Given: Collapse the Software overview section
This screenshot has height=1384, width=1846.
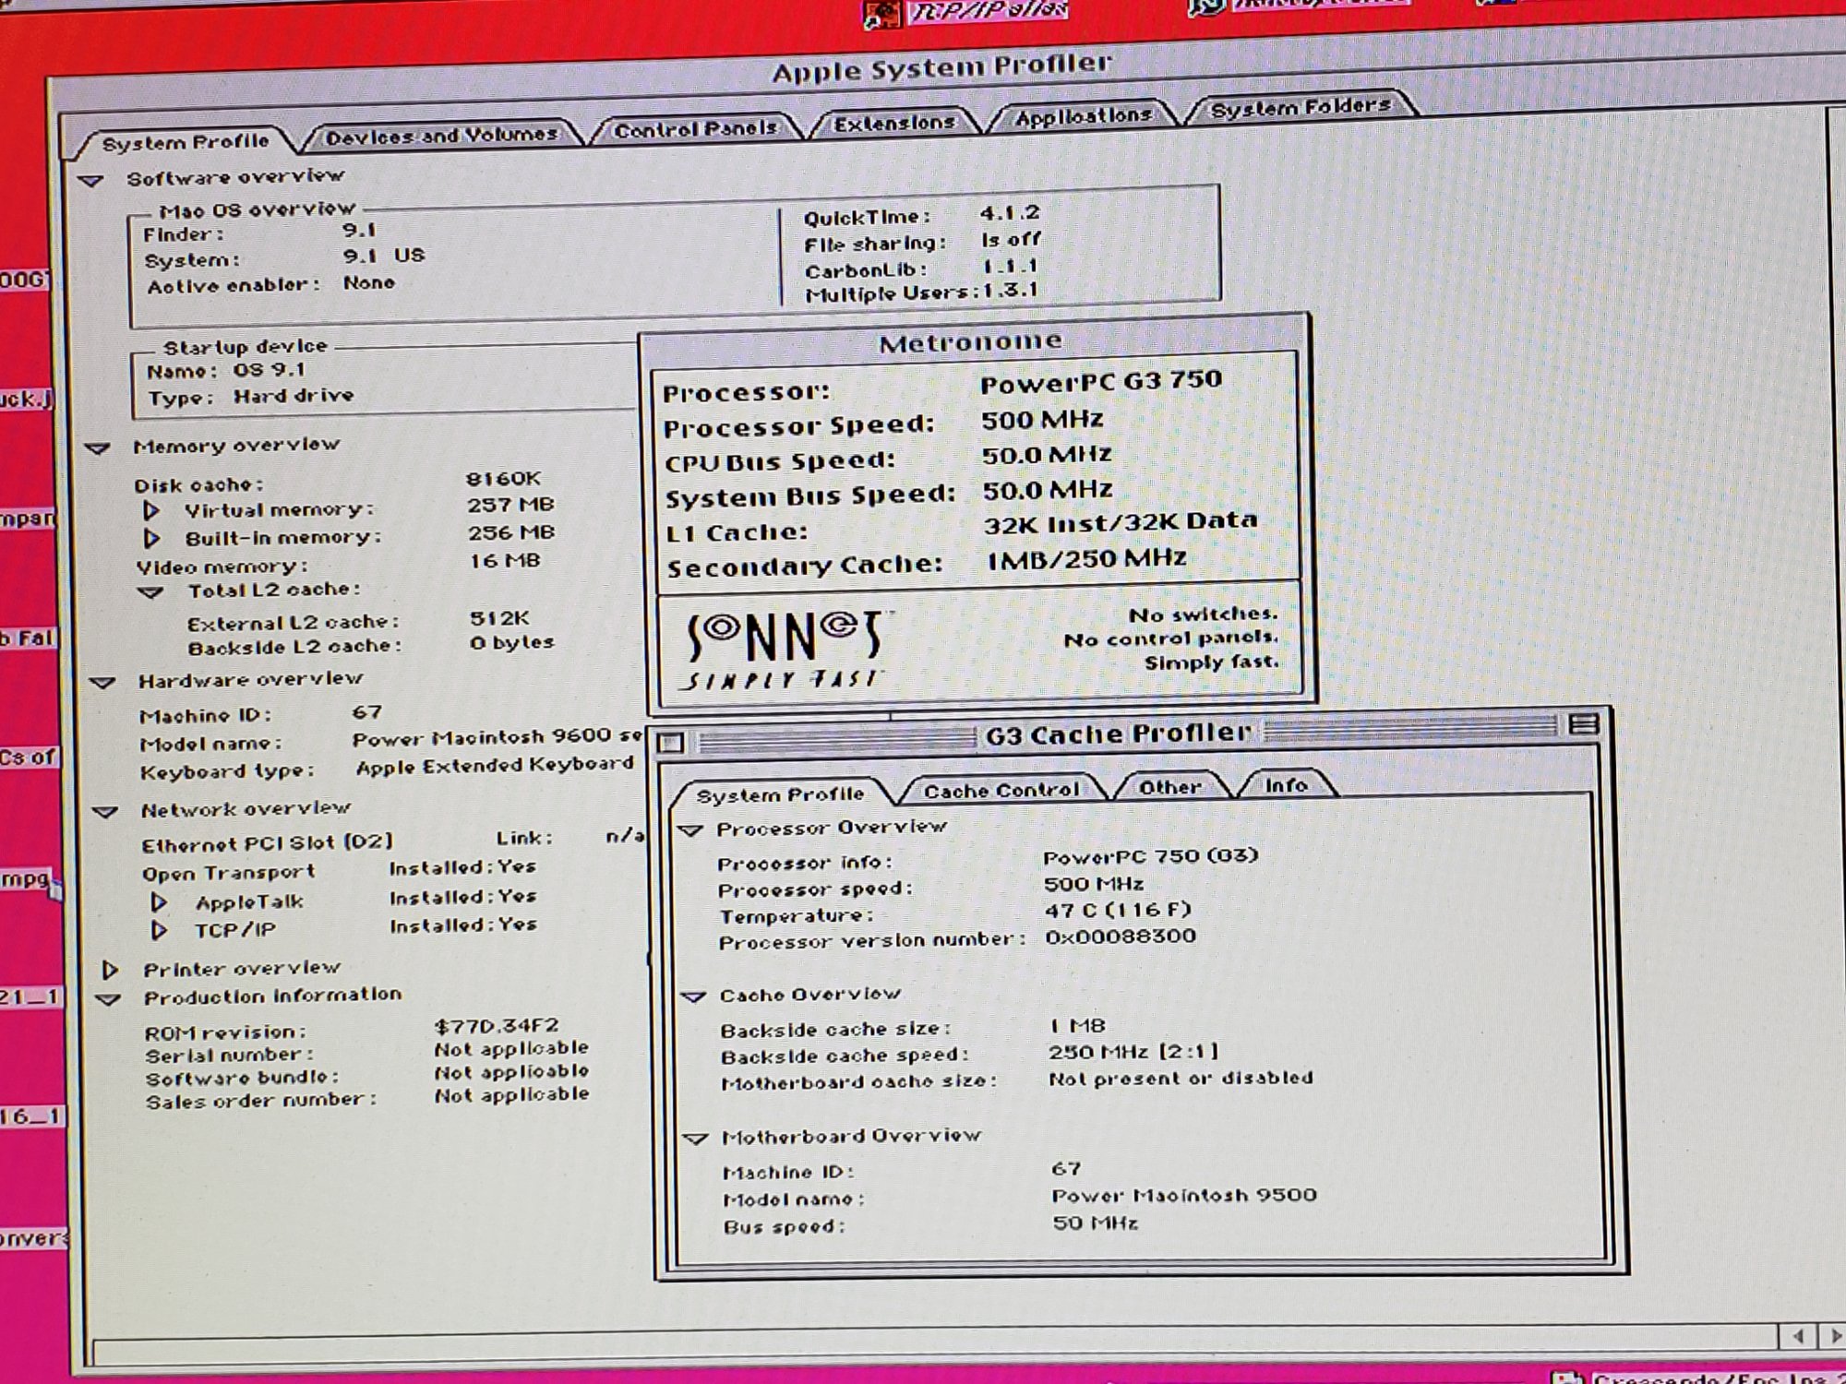Looking at the screenshot, I should pyautogui.click(x=90, y=181).
